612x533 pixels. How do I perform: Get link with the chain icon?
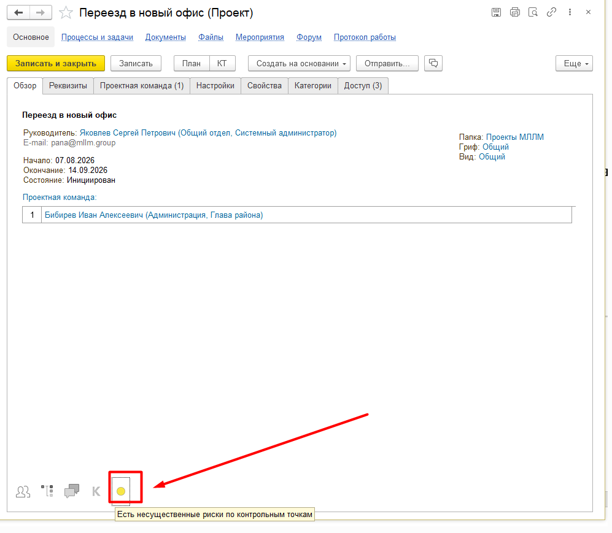pyautogui.click(x=551, y=12)
